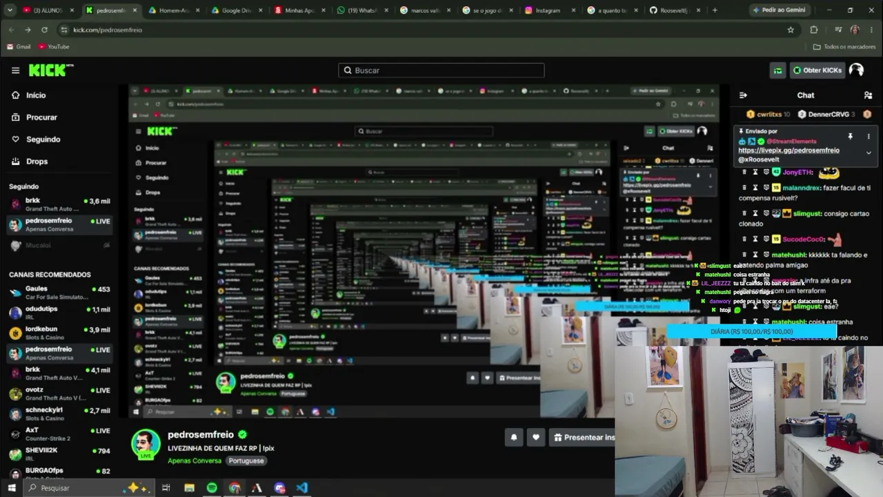Open the offline Mucaloi channel
This screenshot has width=883, height=497.
pyautogui.click(x=59, y=245)
